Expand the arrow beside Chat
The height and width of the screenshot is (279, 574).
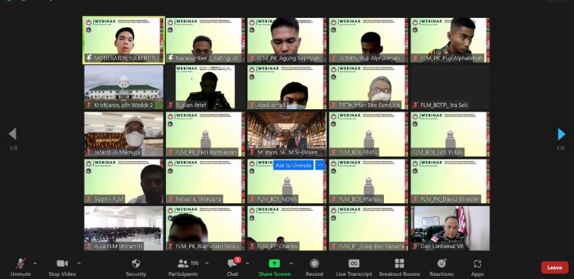247,263
